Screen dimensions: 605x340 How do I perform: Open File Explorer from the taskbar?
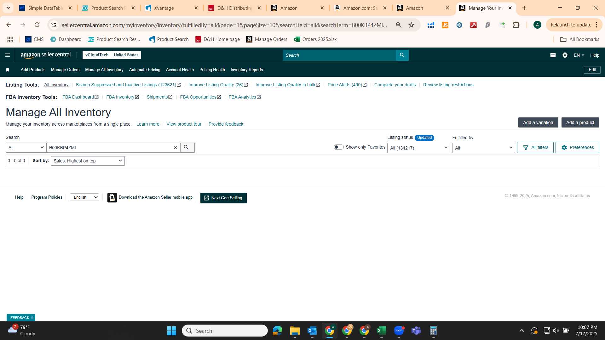tap(295, 331)
